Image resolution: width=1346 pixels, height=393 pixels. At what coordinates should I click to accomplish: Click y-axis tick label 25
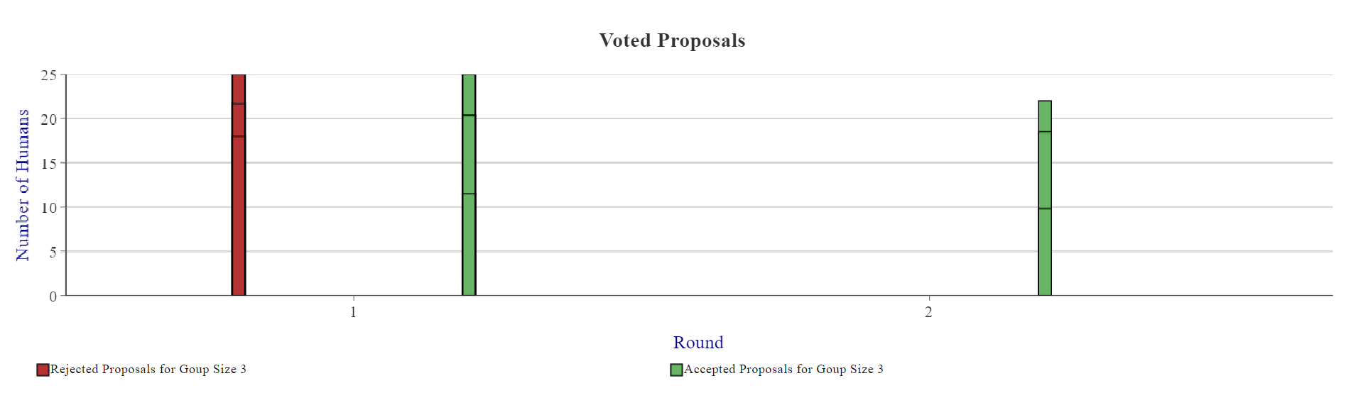point(48,75)
